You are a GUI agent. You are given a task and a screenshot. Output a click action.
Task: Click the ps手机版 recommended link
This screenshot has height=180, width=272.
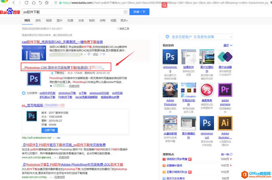[117, 93]
